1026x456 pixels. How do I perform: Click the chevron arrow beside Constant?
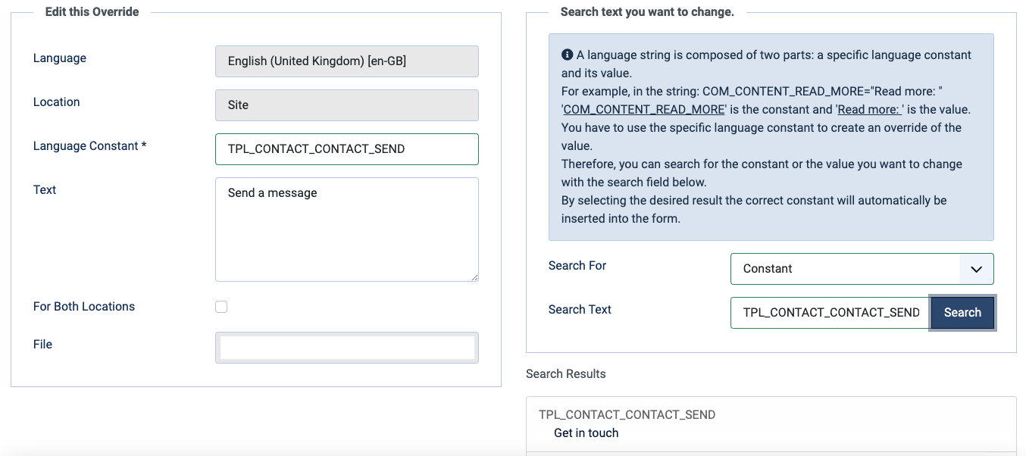point(976,269)
